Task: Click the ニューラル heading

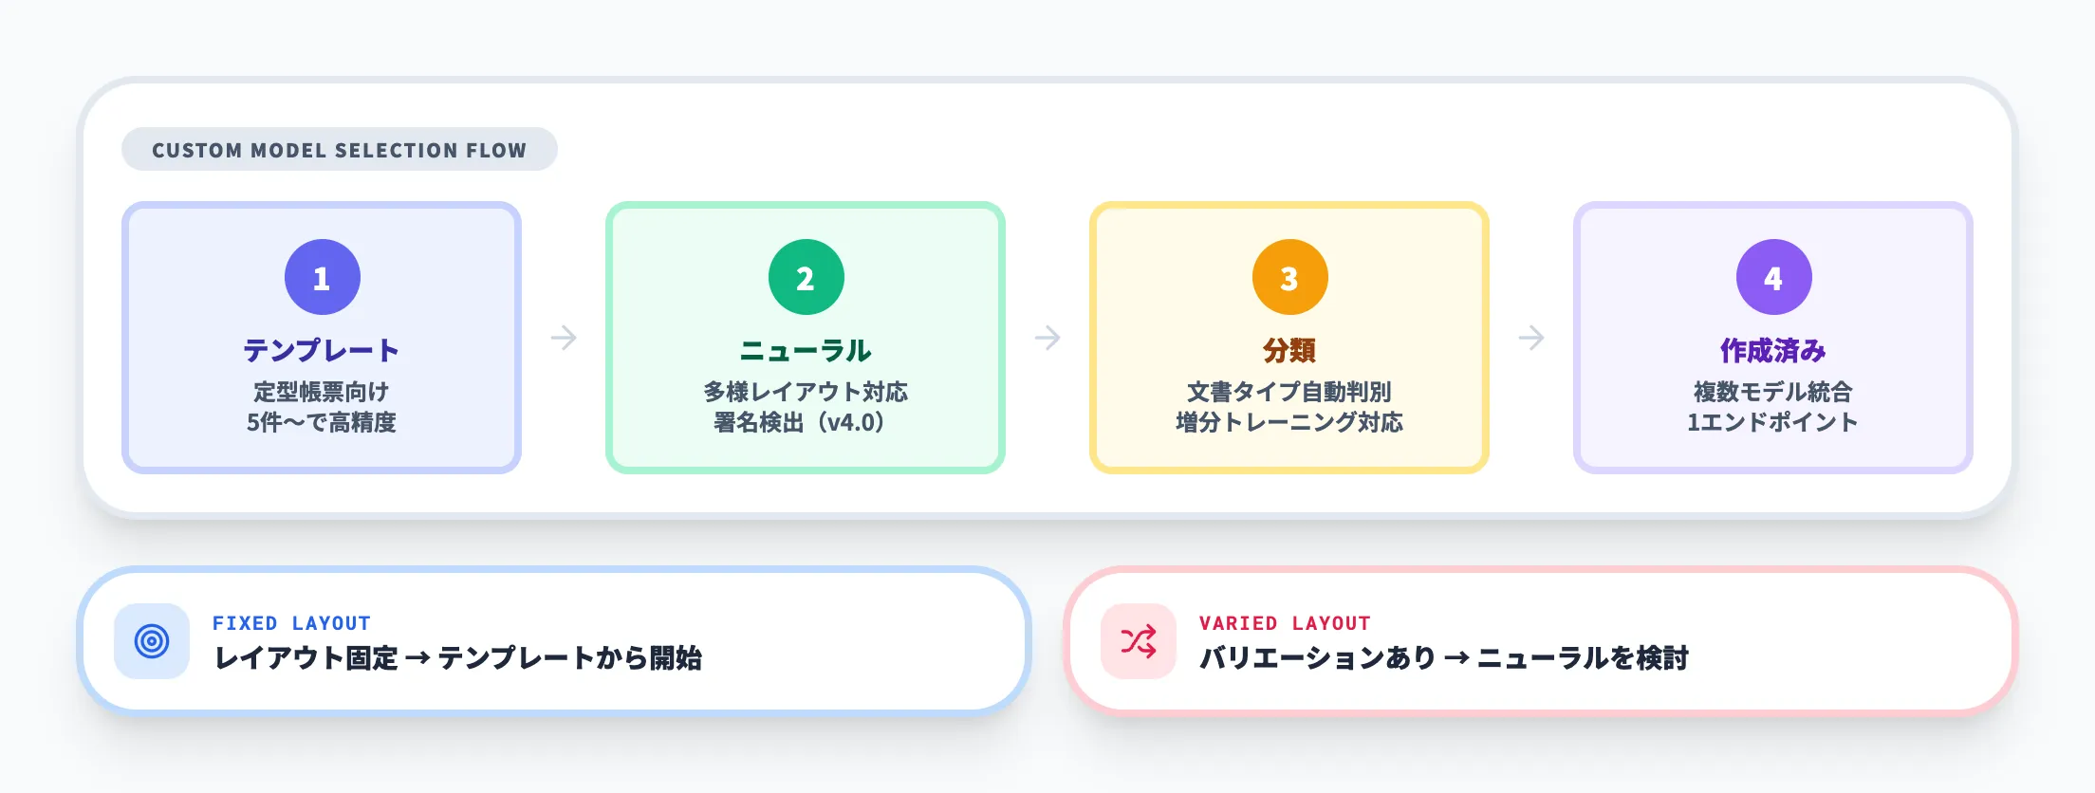Action: [x=806, y=350]
